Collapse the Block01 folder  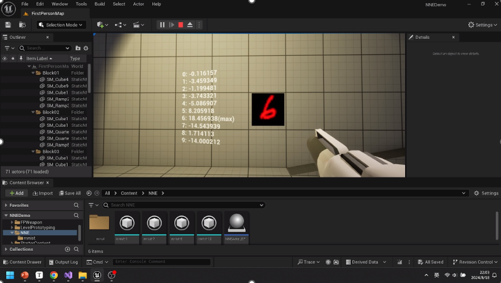(x=33, y=73)
